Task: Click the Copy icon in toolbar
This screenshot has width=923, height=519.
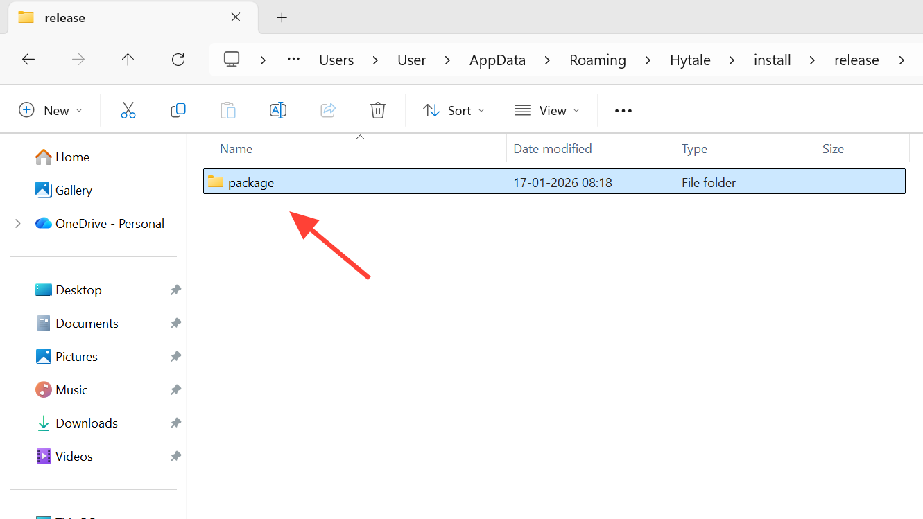Action: click(x=178, y=110)
